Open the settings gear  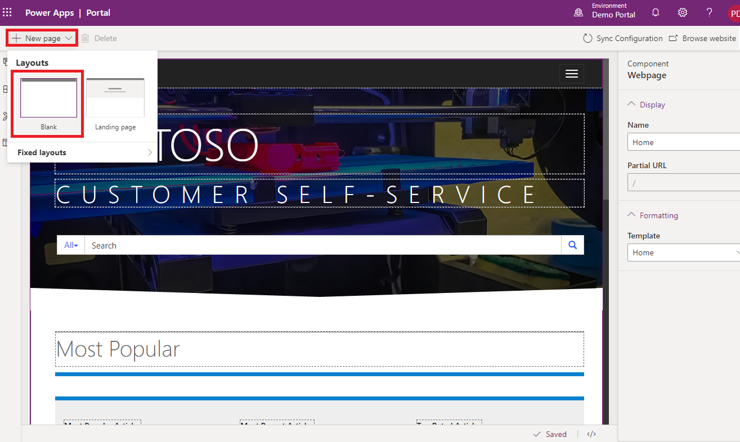point(683,12)
